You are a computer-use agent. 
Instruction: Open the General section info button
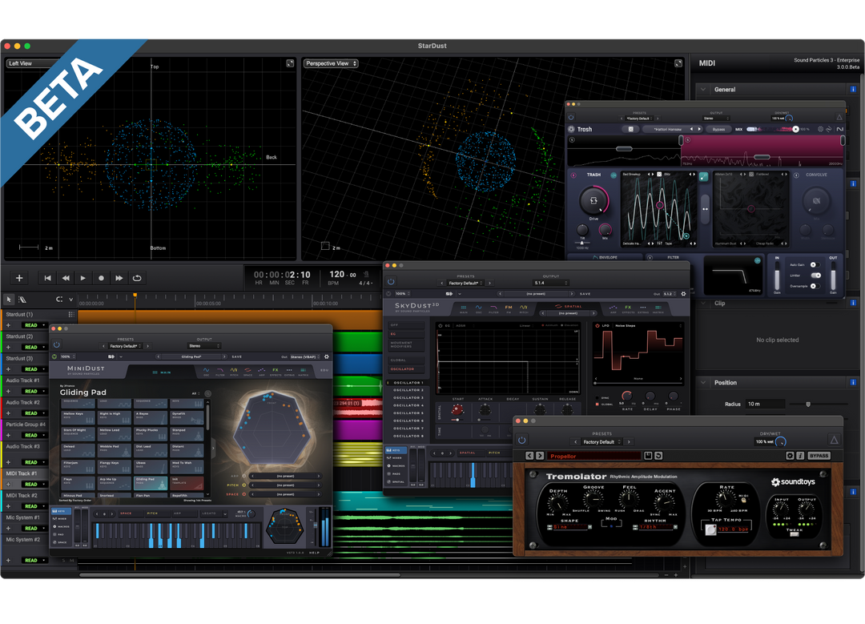(853, 90)
